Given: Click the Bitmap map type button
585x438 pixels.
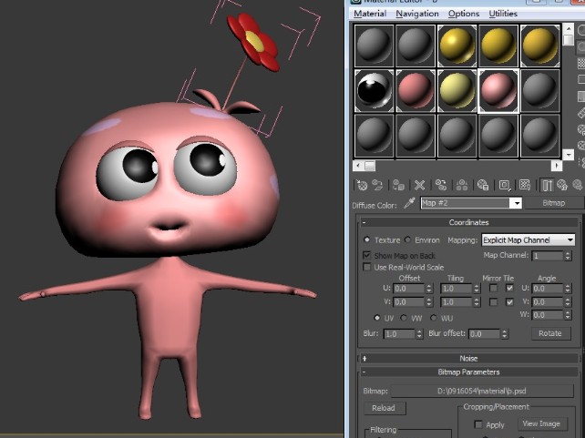Looking at the screenshot, I should point(554,203).
